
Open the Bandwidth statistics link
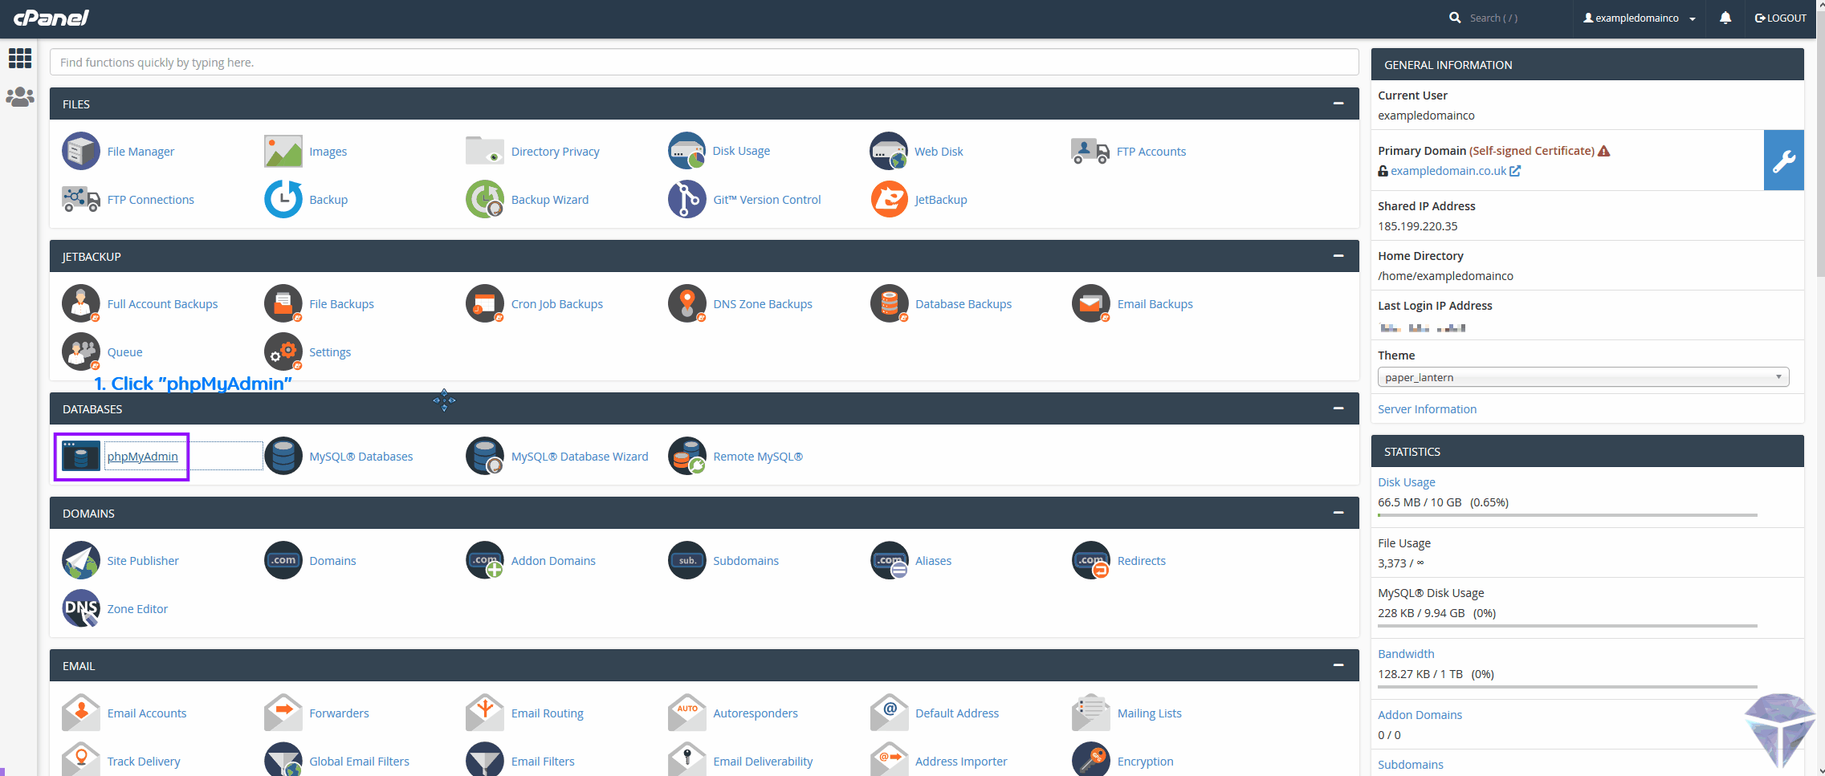[1406, 654]
